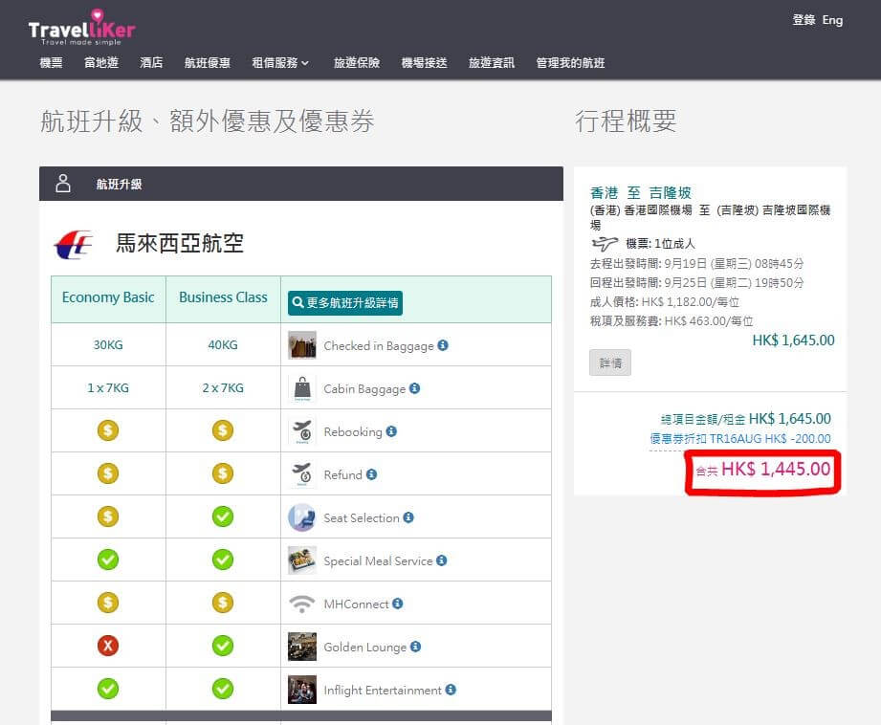This screenshot has height=725, width=881.
Task: Click the MHConnect wifi image
Action: (x=302, y=604)
